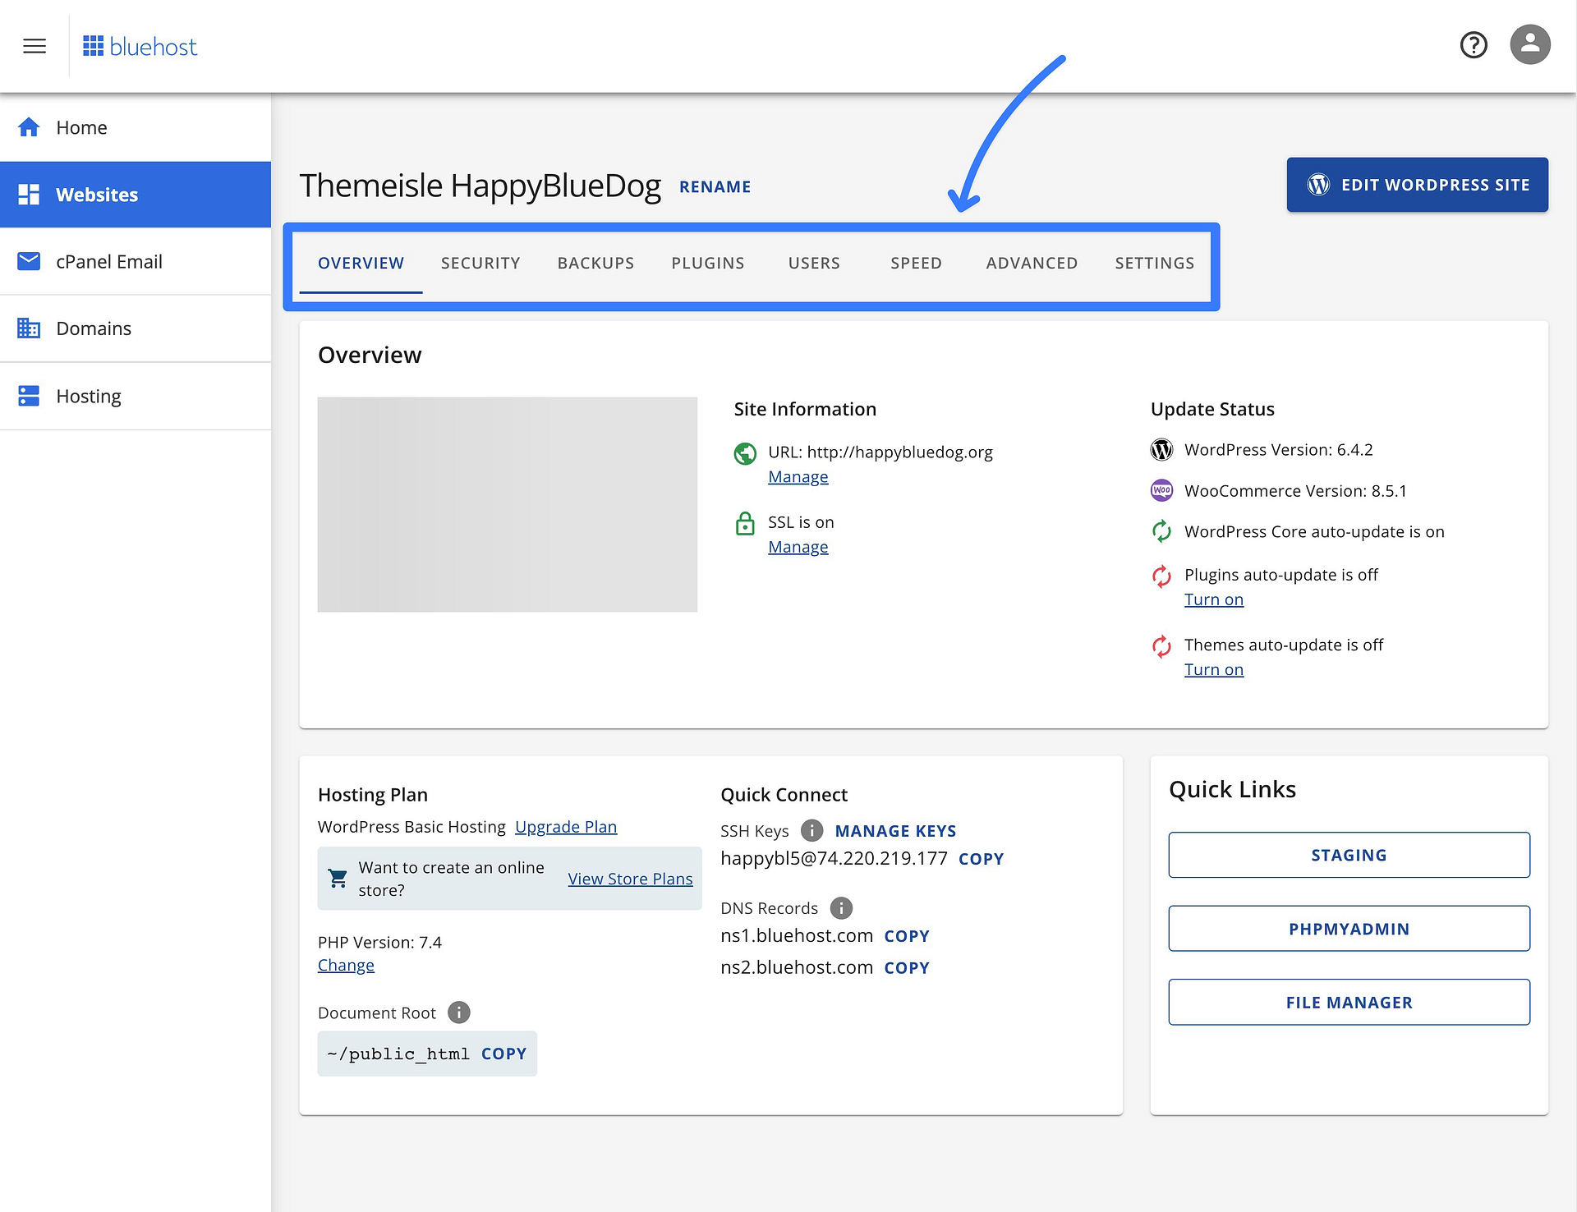Click the Home sidebar icon
Image resolution: width=1577 pixels, height=1212 pixels.
click(33, 127)
